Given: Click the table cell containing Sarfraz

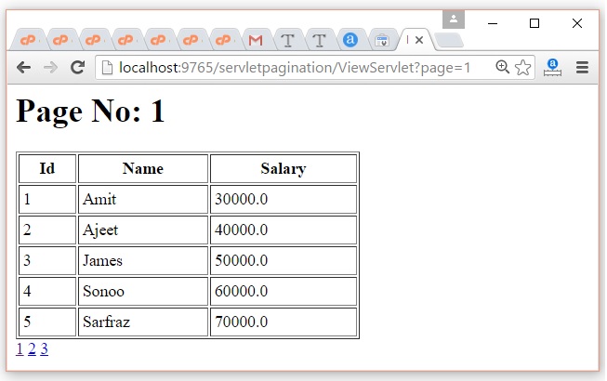Looking at the screenshot, I should (x=142, y=322).
